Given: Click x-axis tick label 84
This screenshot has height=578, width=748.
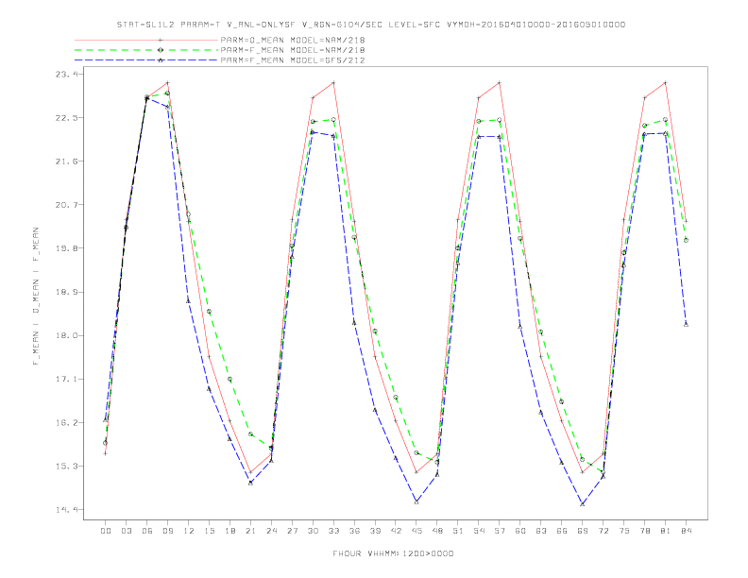Looking at the screenshot, I should 686,531.
